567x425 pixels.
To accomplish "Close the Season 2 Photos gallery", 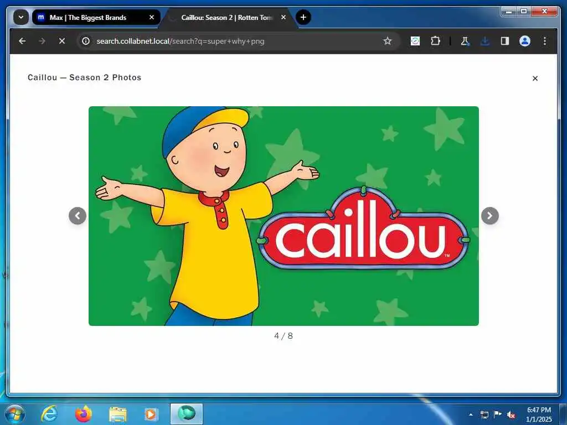I will [535, 79].
